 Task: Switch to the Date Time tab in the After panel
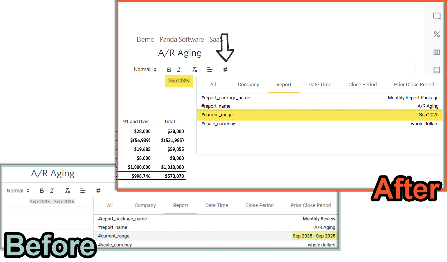320,85
